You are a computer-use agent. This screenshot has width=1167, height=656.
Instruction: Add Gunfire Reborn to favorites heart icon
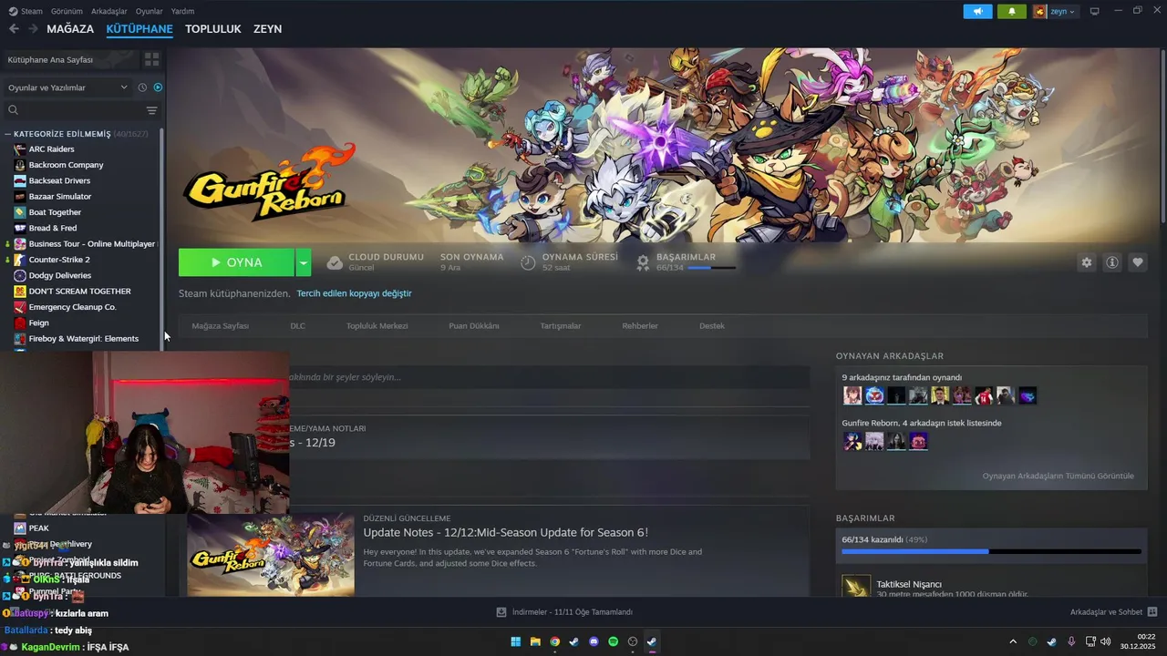[x=1138, y=262]
